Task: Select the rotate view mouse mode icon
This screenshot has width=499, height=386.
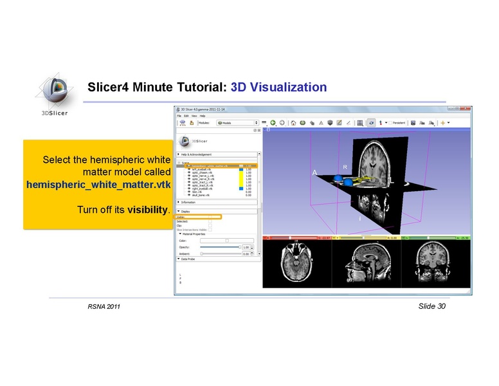Action: (x=371, y=123)
